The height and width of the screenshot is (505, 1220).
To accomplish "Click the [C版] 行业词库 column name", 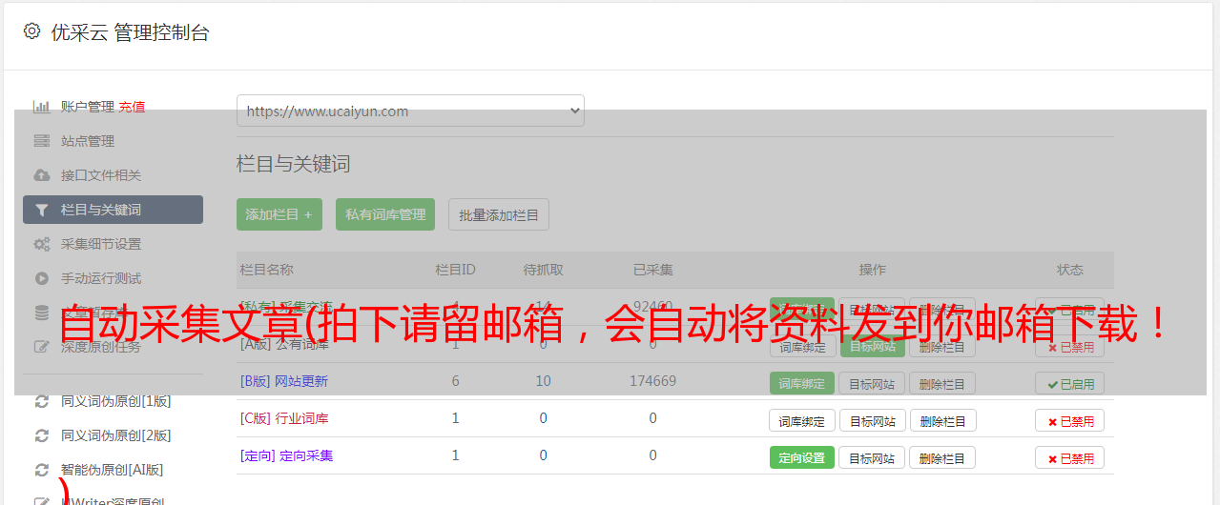I will [284, 418].
